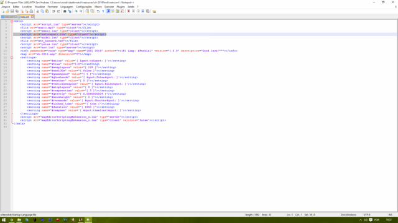Image resolution: width=398 pixels, height=223 pixels.
Task: Click the Close document toolbar icon
Action: (x=22, y=11)
